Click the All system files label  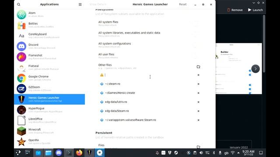coord(108,22)
